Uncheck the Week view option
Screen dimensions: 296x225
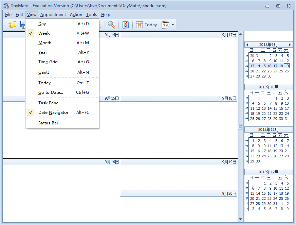(44, 33)
